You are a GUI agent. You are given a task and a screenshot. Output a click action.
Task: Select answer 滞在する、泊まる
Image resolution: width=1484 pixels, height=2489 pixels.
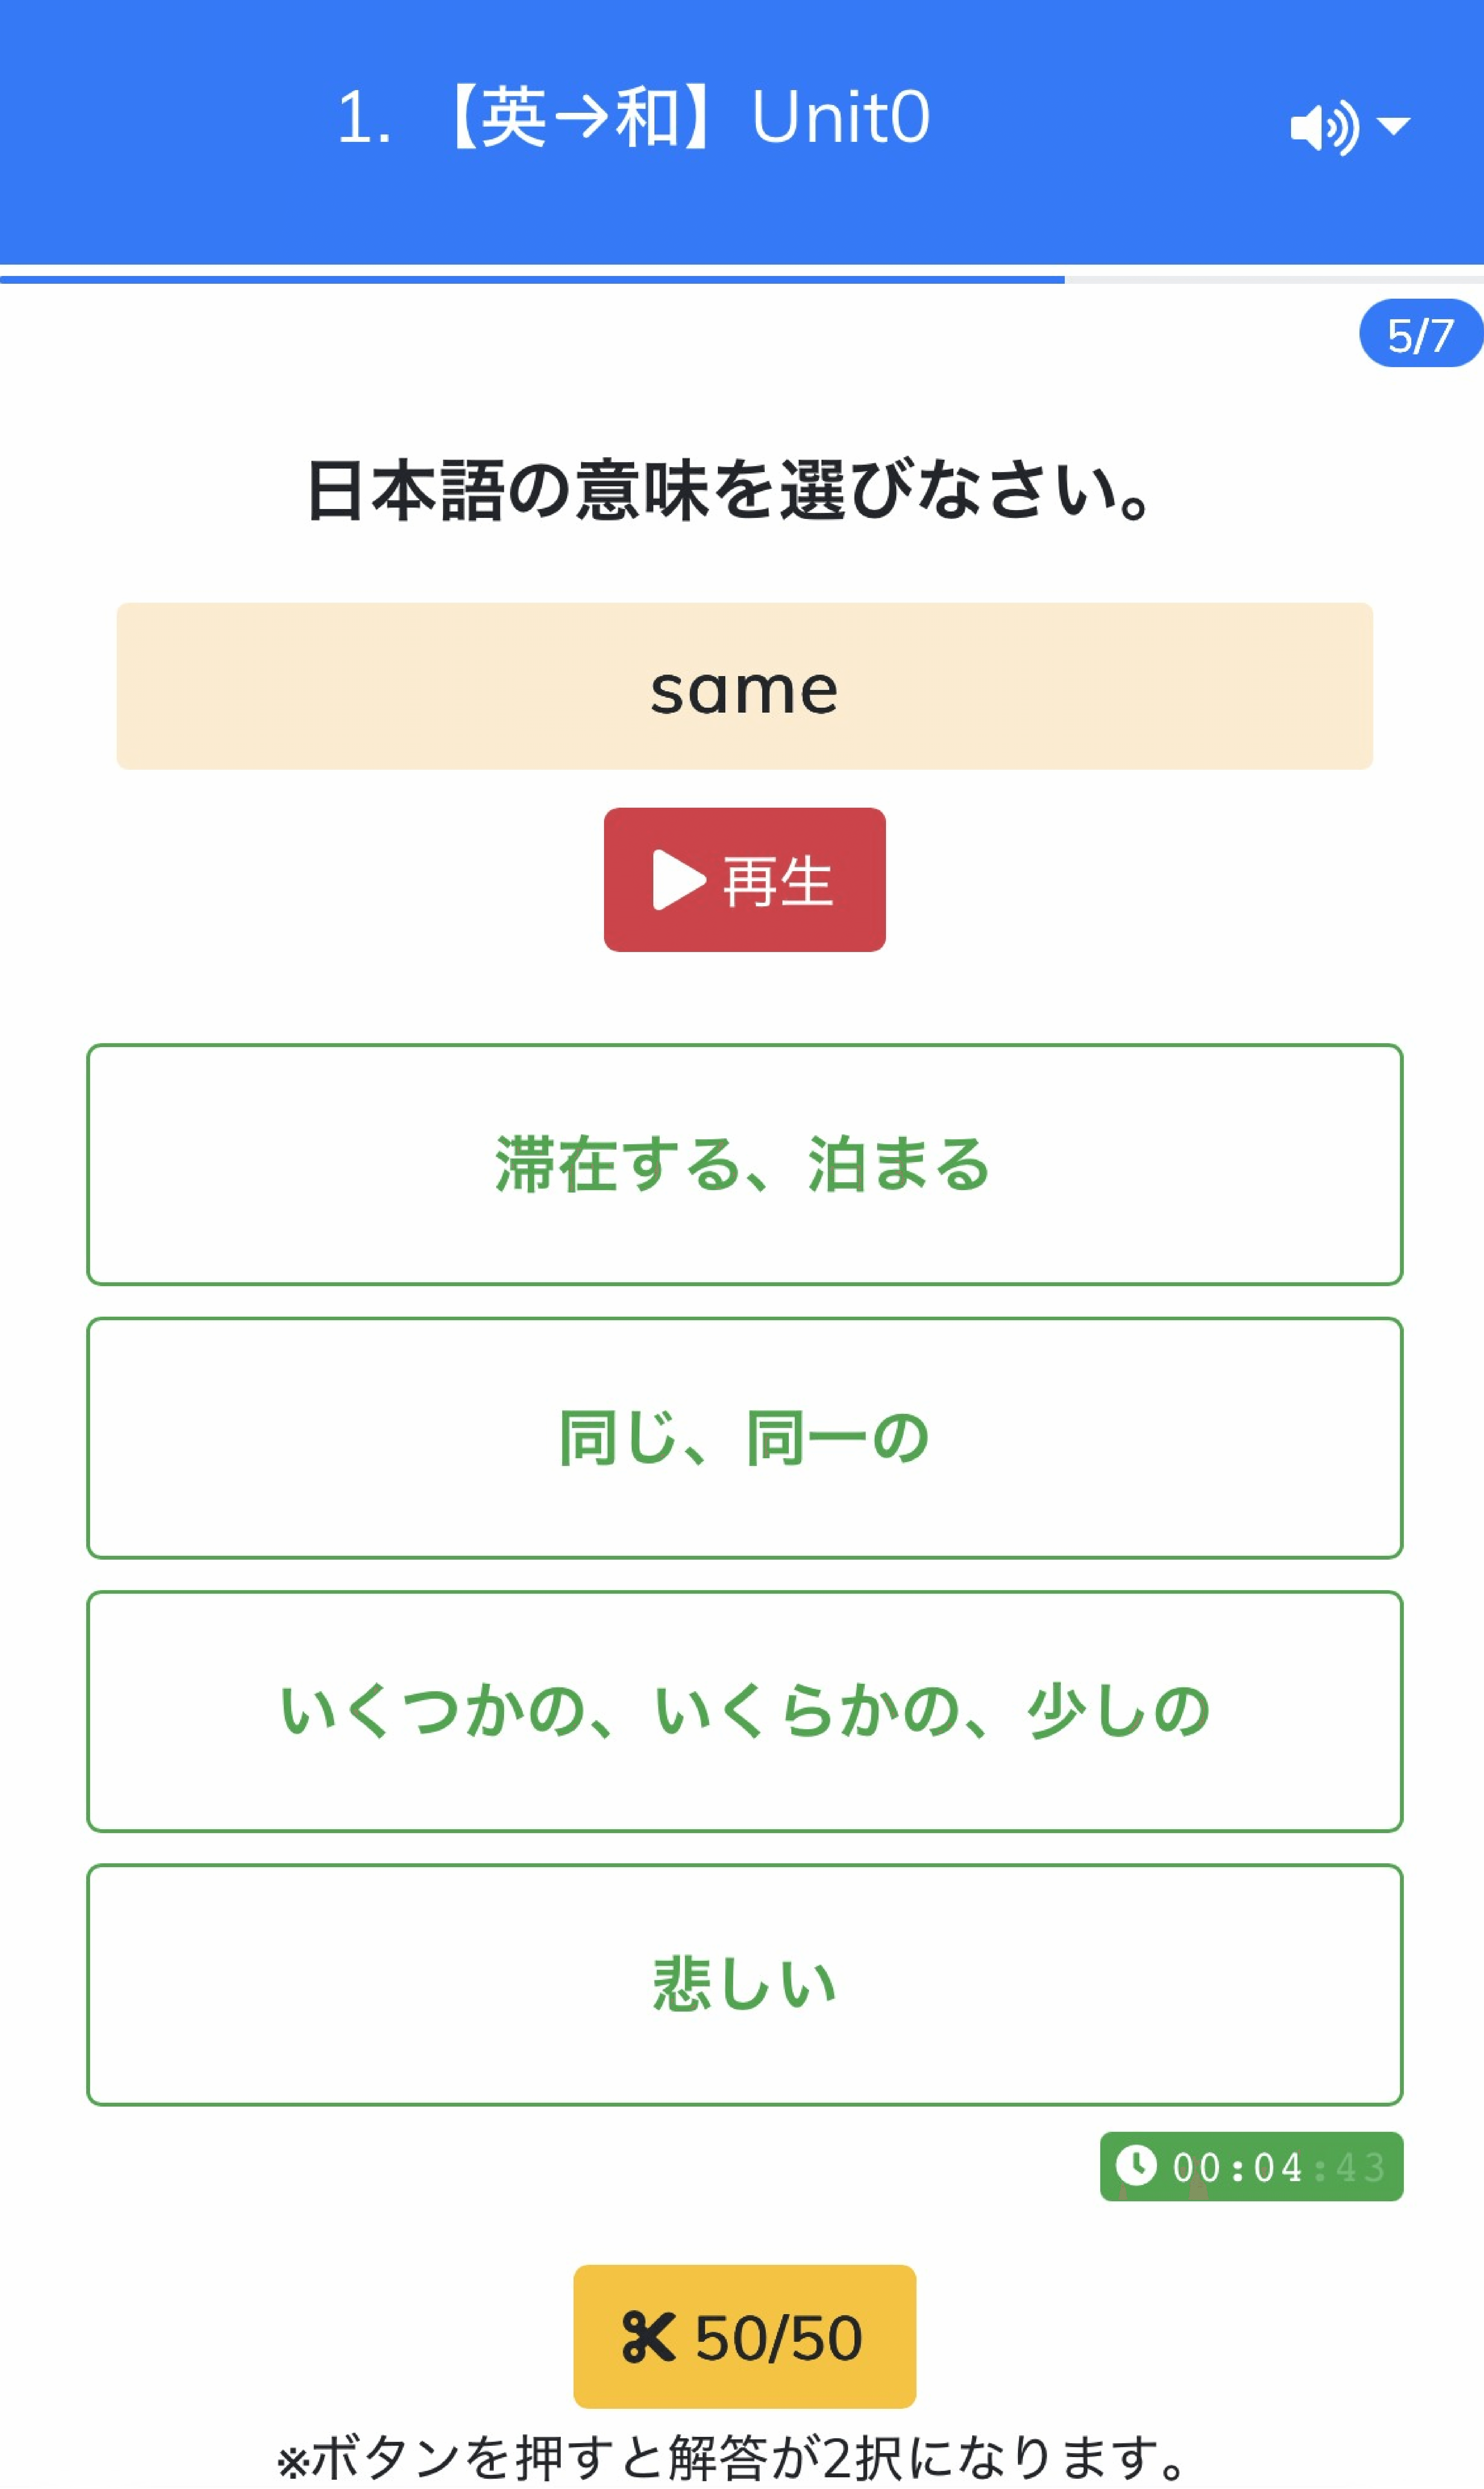[x=744, y=1164]
